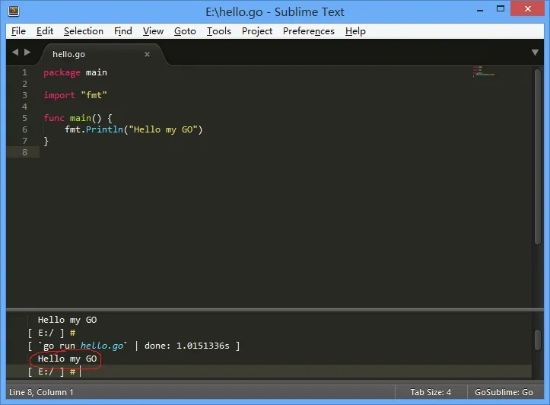Open the Tools menu

point(218,31)
